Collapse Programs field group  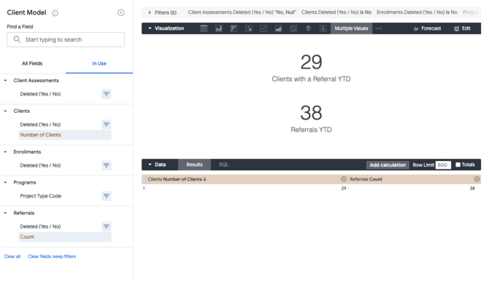pyautogui.click(x=5, y=182)
